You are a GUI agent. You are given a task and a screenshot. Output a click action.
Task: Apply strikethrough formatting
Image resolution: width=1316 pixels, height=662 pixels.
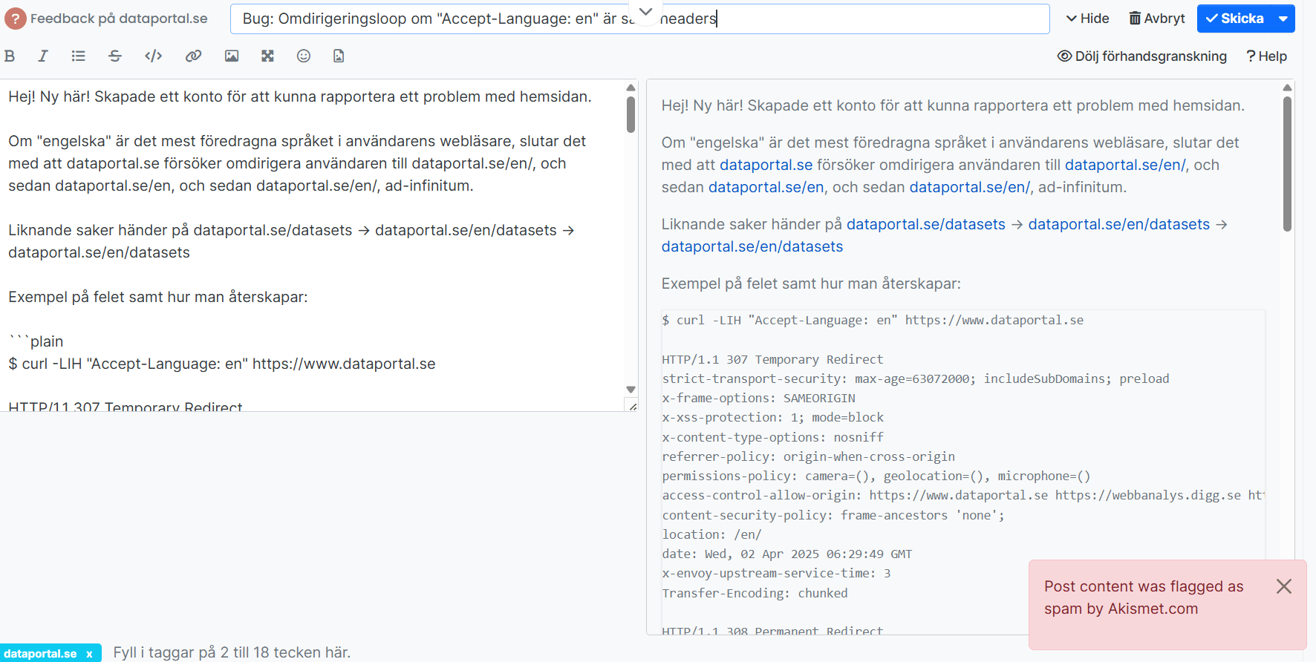point(115,56)
